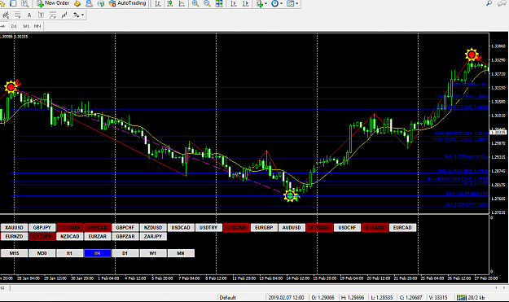Select channel drawing tool with E
The image size is (509, 302).
(6, 15)
